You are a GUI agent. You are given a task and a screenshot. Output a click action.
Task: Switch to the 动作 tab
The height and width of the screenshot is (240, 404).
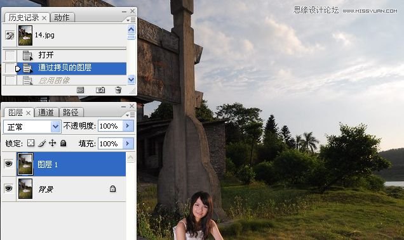coord(62,18)
